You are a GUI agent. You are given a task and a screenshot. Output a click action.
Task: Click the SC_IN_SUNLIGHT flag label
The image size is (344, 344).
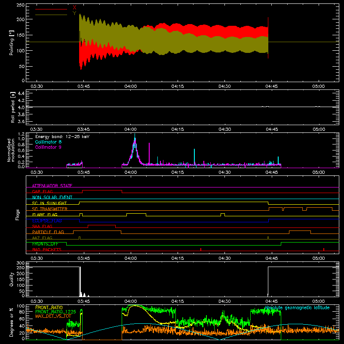49,203
